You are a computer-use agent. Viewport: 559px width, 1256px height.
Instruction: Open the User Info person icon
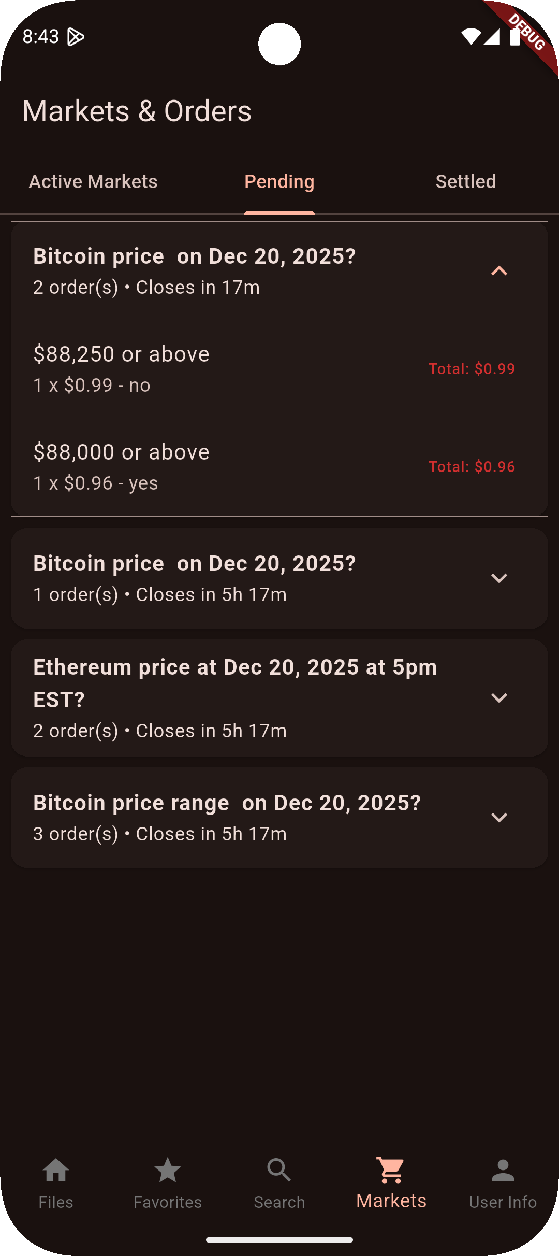(503, 1171)
